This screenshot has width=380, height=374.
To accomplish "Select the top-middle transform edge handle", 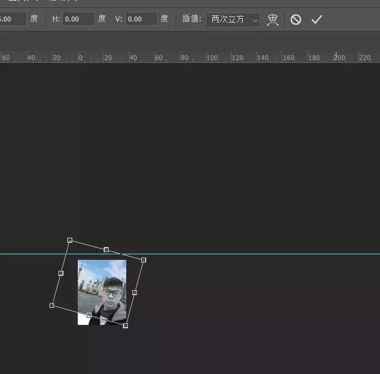I will 106,250.
